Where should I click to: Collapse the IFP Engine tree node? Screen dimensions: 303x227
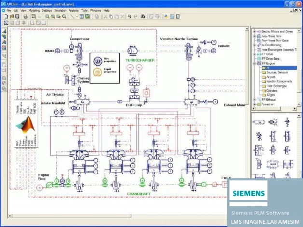[x=255, y=63]
